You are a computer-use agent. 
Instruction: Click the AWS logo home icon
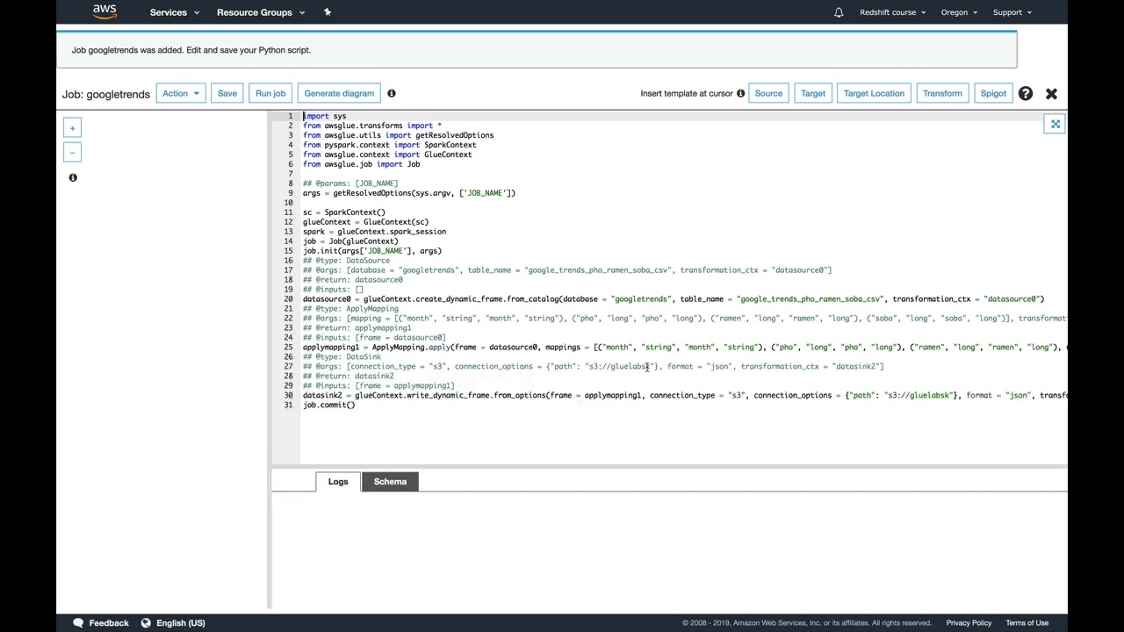point(104,12)
